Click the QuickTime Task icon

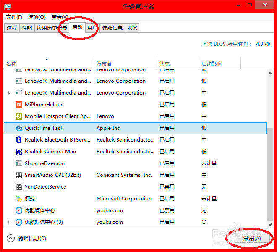[x=19, y=128]
